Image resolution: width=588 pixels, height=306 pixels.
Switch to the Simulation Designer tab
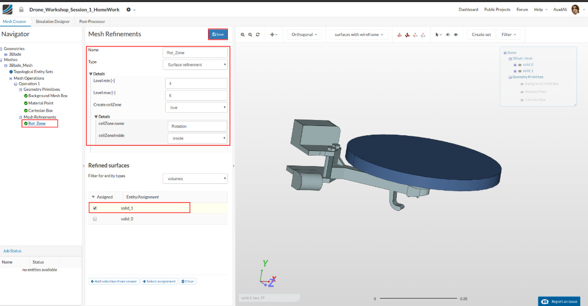(x=52, y=21)
